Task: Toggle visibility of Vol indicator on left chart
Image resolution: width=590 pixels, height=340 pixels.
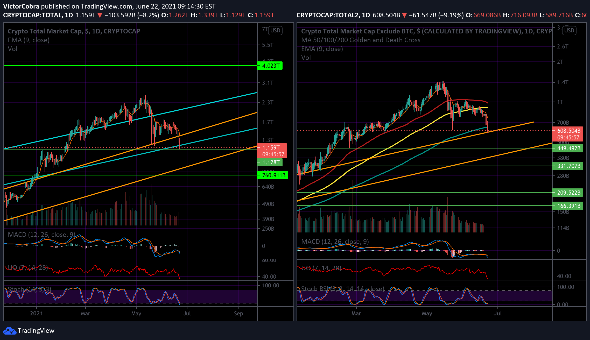Action: 12,49
